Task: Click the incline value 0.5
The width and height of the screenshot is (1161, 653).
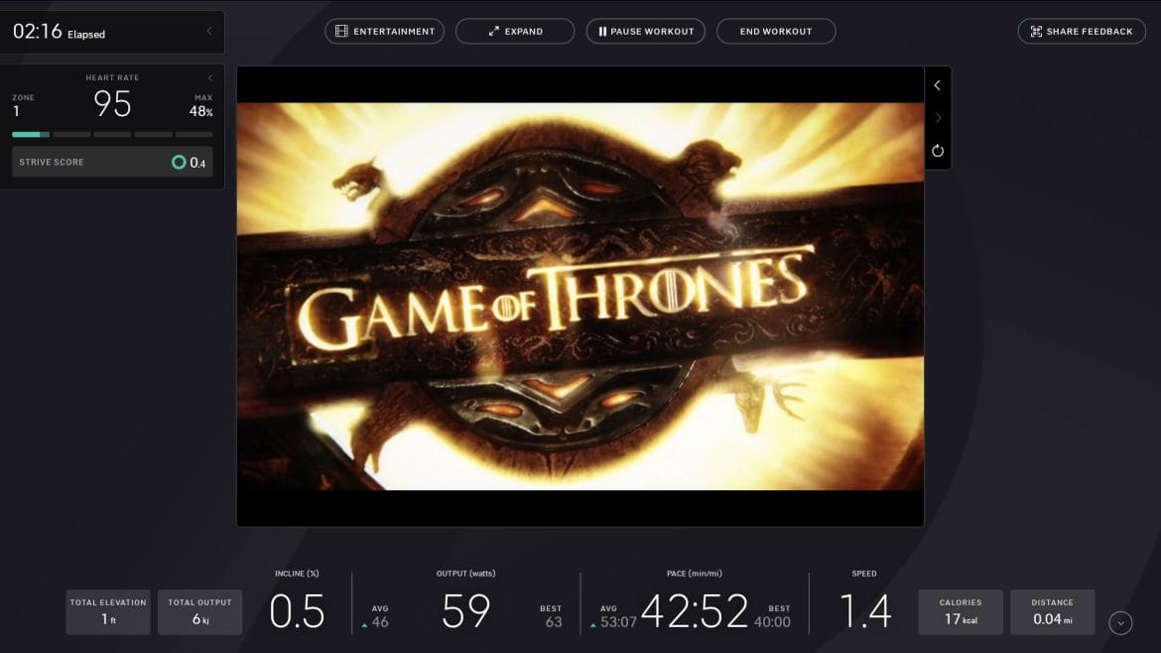Action: tap(297, 611)
